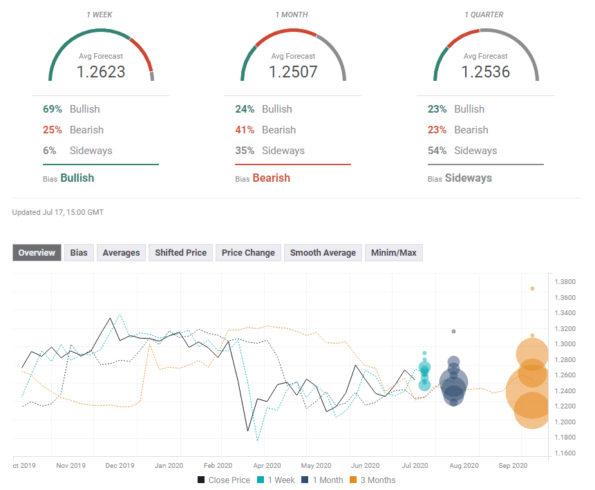The width and height of the screenshot is (595, 490).
Task: Show the Shifted Price view
Action: click(180, 253)
